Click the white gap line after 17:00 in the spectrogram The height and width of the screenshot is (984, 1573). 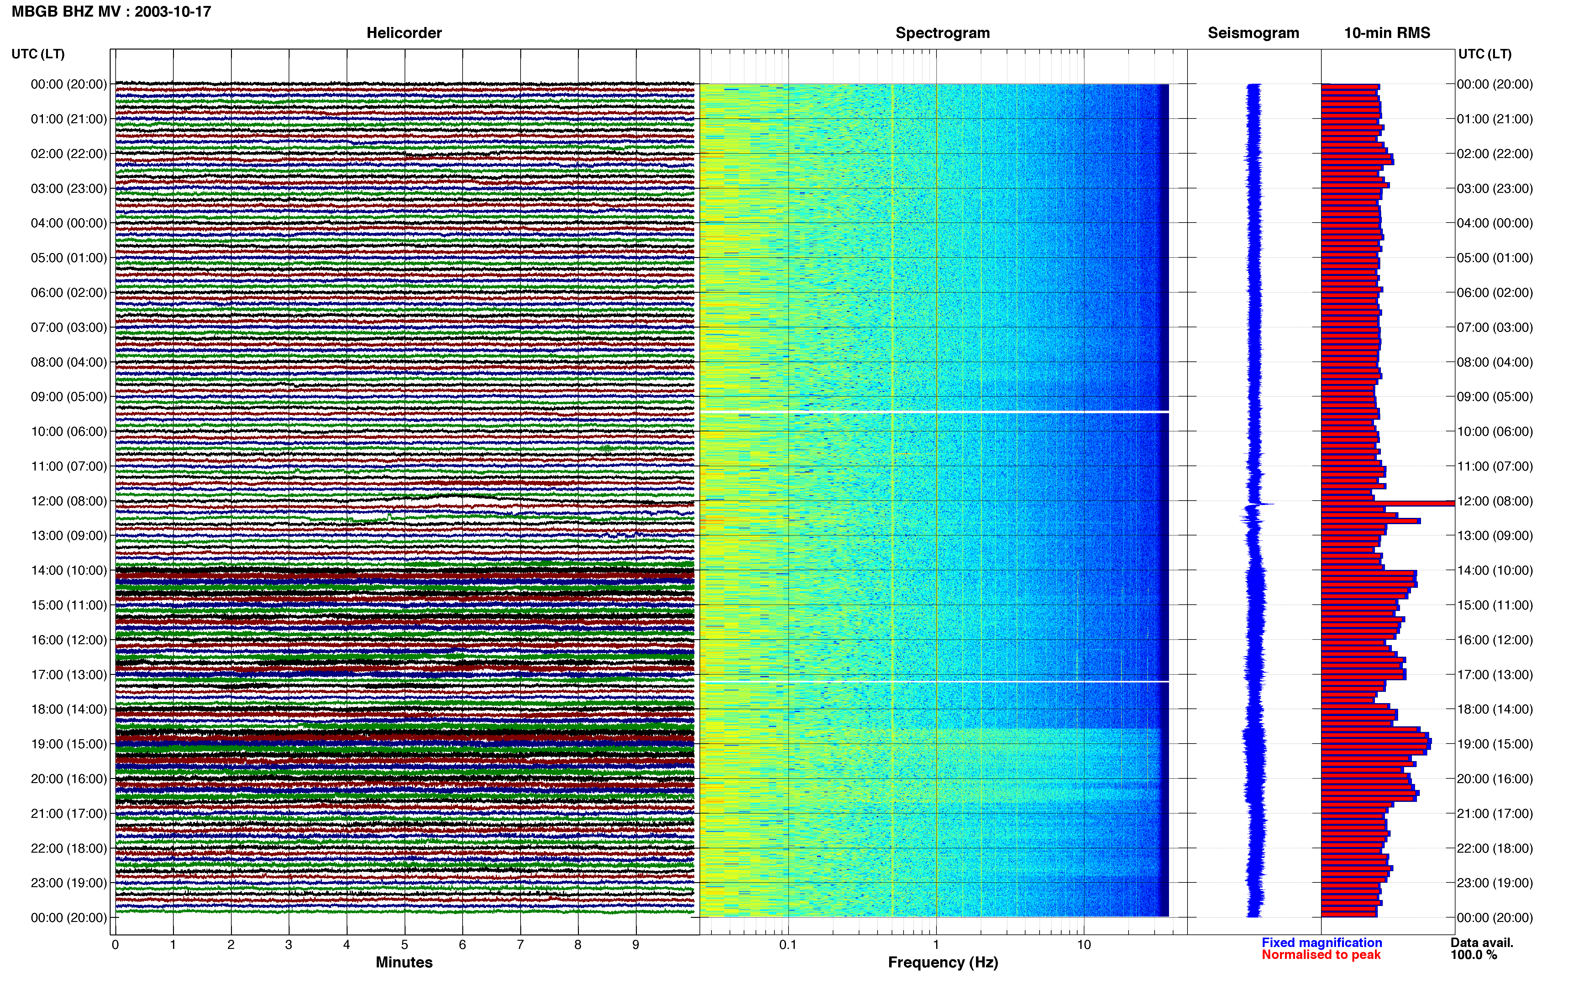click(x=935, y=681)
